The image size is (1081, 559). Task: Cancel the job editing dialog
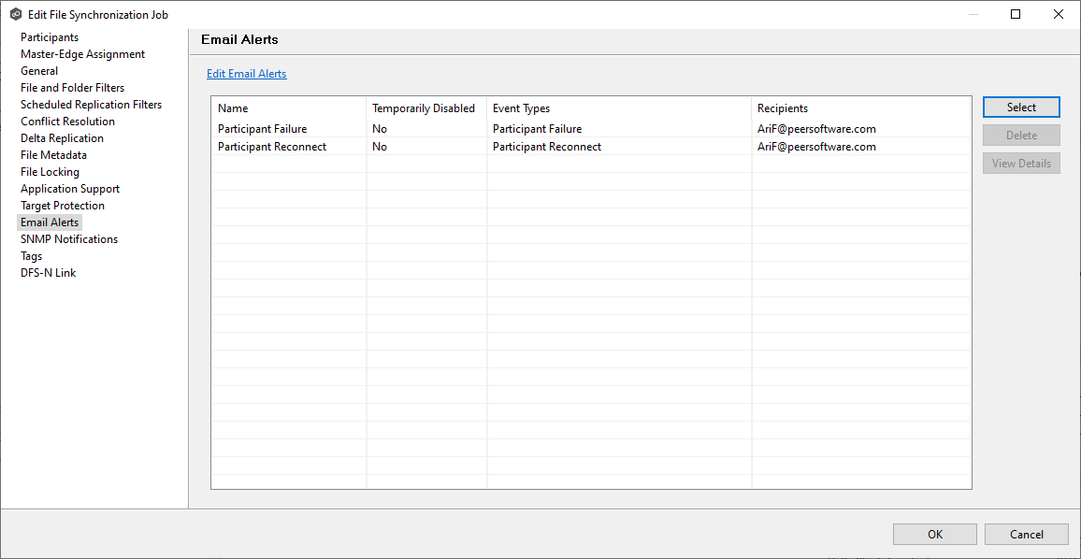1026,535
